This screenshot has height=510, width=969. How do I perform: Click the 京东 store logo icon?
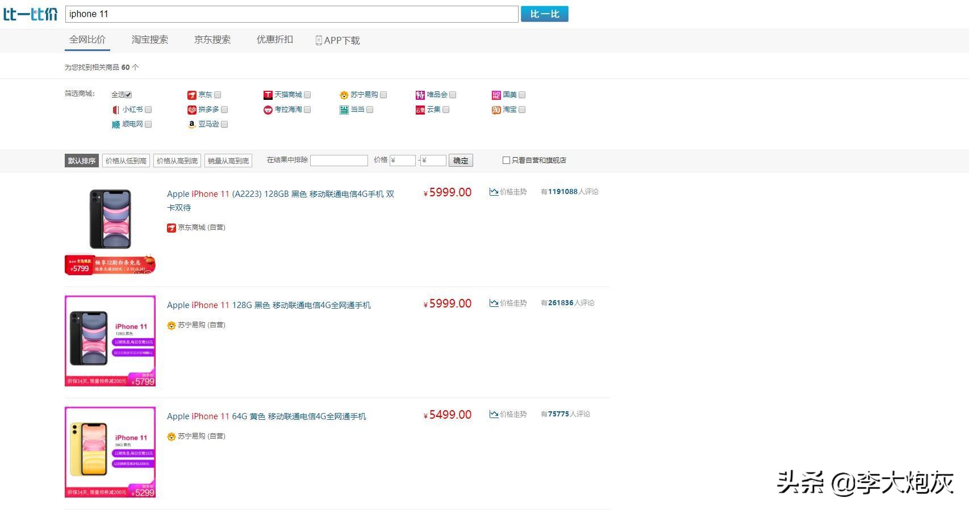(x=192, y=95)
